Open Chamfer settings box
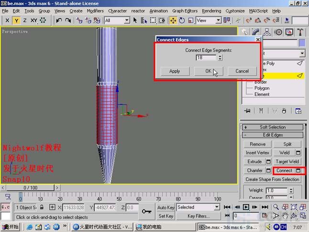 tap(268, 170)
